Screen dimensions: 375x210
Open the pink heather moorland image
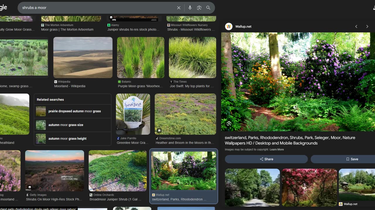(10, 171)
